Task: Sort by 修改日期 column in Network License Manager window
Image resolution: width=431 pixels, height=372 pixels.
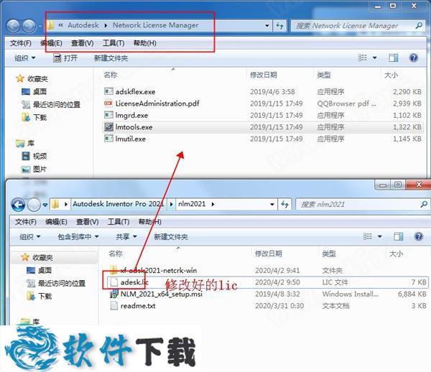Action: tap(263, 75)
